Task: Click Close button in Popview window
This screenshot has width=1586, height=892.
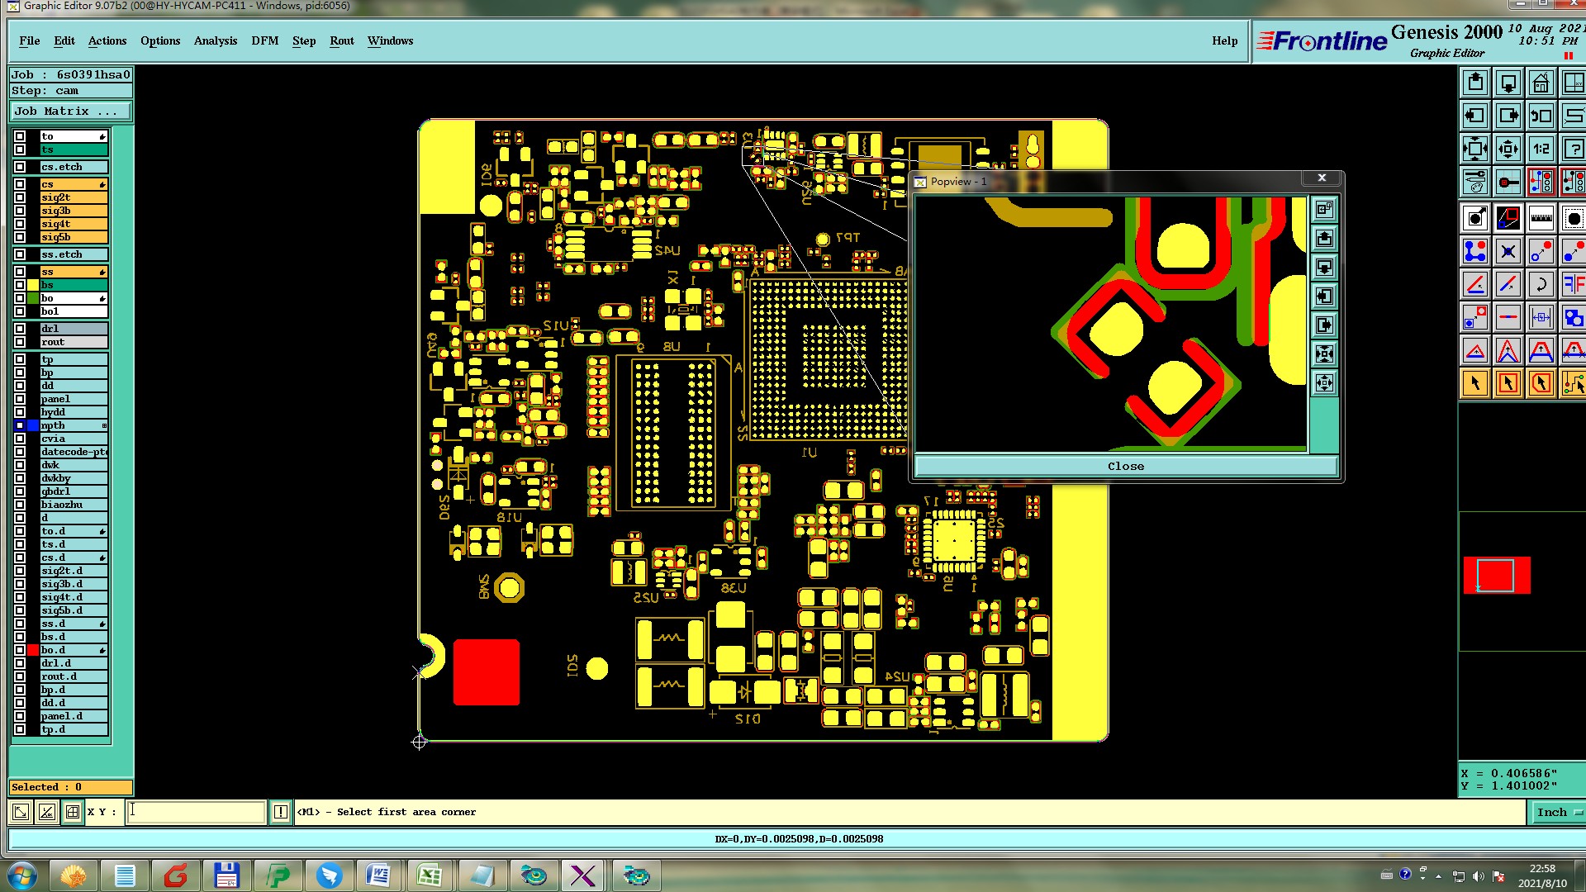Action: pos(1125,466)
